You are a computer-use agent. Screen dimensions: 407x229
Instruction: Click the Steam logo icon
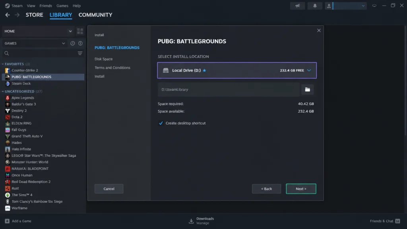(7, 6)
